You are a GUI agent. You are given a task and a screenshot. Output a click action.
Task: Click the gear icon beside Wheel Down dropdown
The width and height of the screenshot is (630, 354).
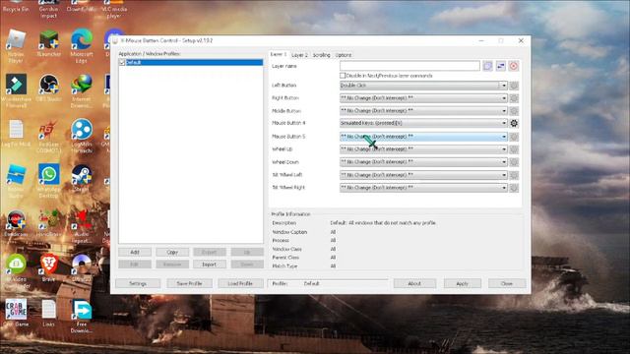(514, 162)
